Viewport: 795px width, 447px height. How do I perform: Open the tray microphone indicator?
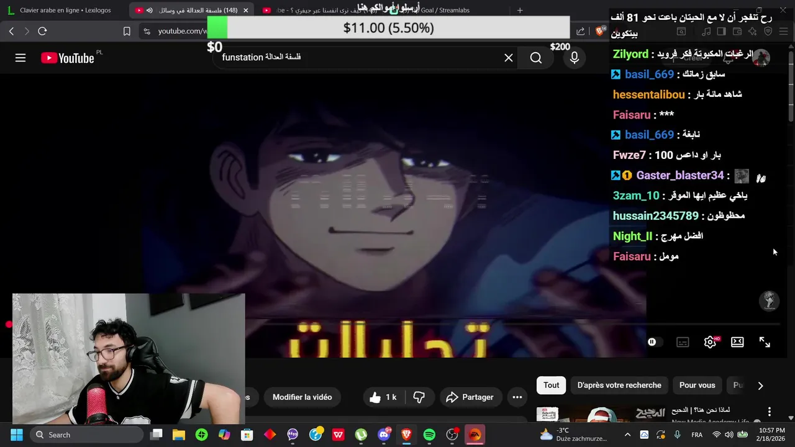click(677, 435)
